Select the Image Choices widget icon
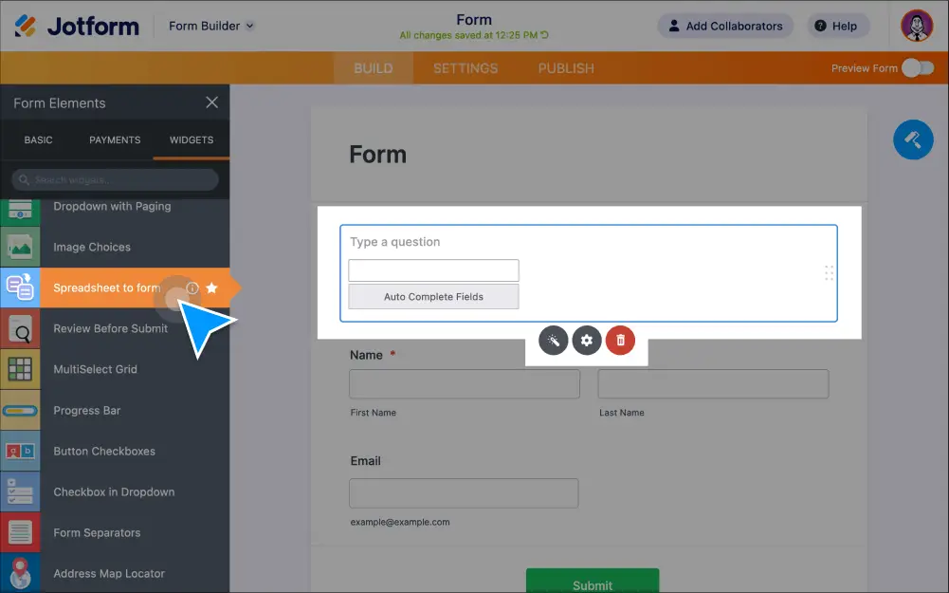Image resolution: width=949 pixels, height=593 pixels. (21, 246)
